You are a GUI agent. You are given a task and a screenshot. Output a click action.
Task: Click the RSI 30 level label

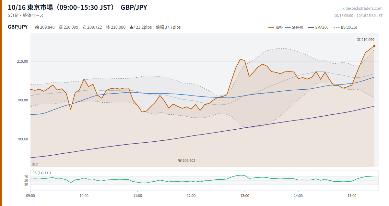click(26, 184)
